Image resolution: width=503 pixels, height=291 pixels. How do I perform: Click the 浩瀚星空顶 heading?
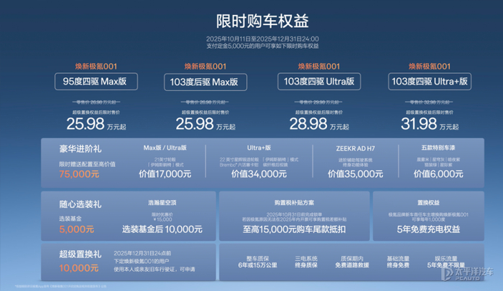click(x=162, y=203)
